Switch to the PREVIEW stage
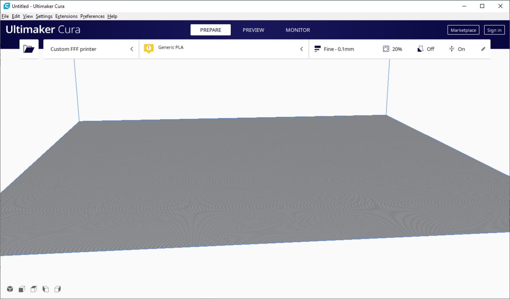510x299 pixels. pyautogui.click(x=253, y=30)
